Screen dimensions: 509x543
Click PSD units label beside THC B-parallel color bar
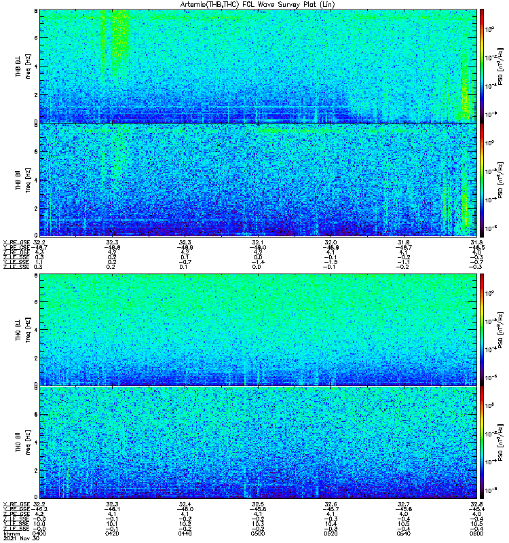[x=500, y=443]
